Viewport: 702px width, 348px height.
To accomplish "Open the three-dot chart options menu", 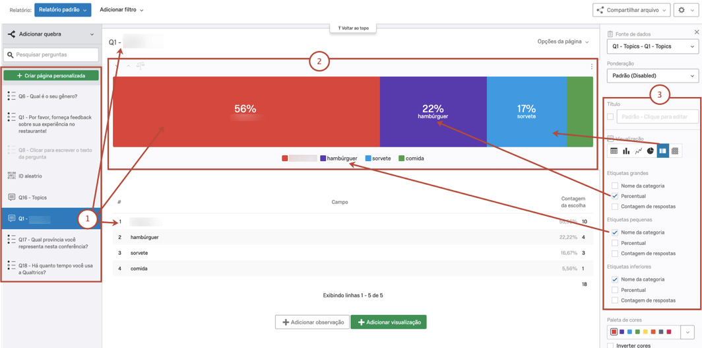I will (592, 67).
